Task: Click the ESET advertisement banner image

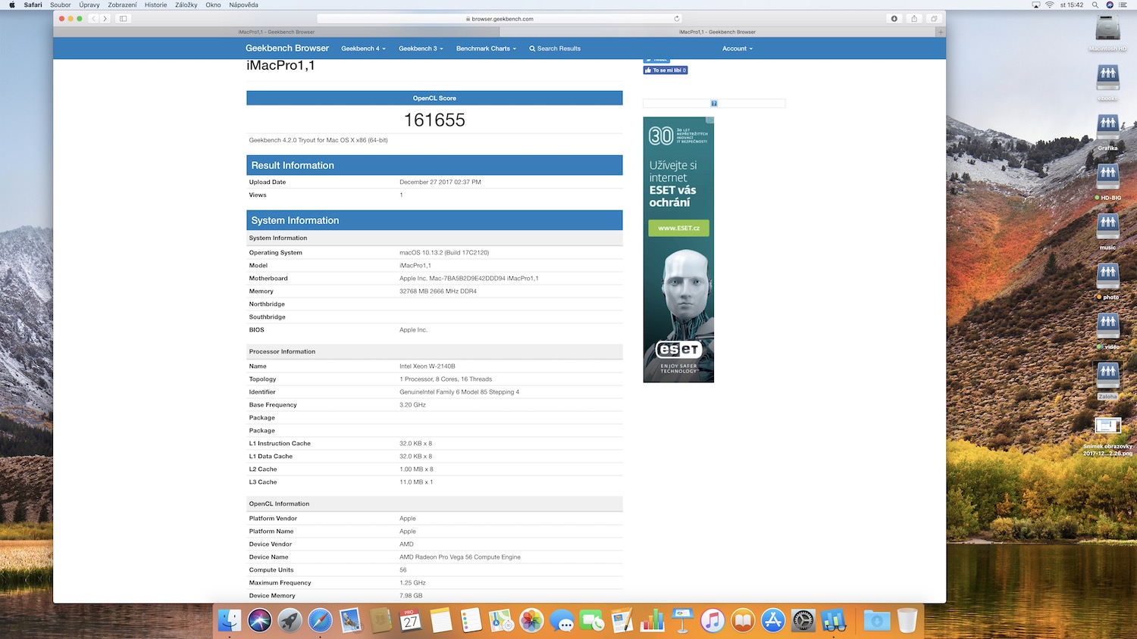Action: pos(678,250)
